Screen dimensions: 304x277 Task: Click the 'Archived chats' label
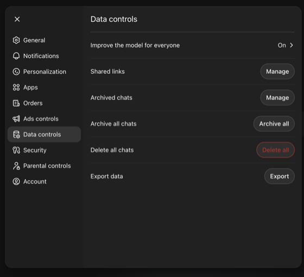(111, 98)
